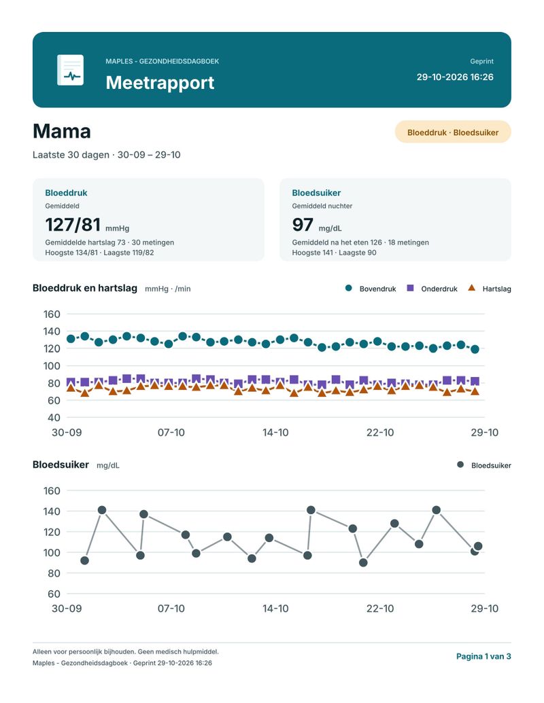Click Gemiddeld na het eten 126 line
Image resolution: width=544 pixels, height=703 pixels.
[x=360, y=242]
